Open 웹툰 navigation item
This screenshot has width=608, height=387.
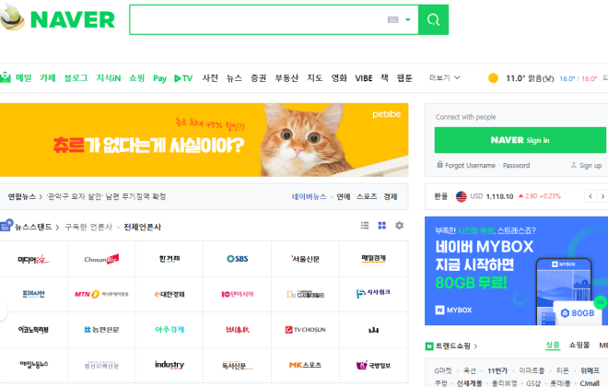pyautogui.click(x=404, y=78)
